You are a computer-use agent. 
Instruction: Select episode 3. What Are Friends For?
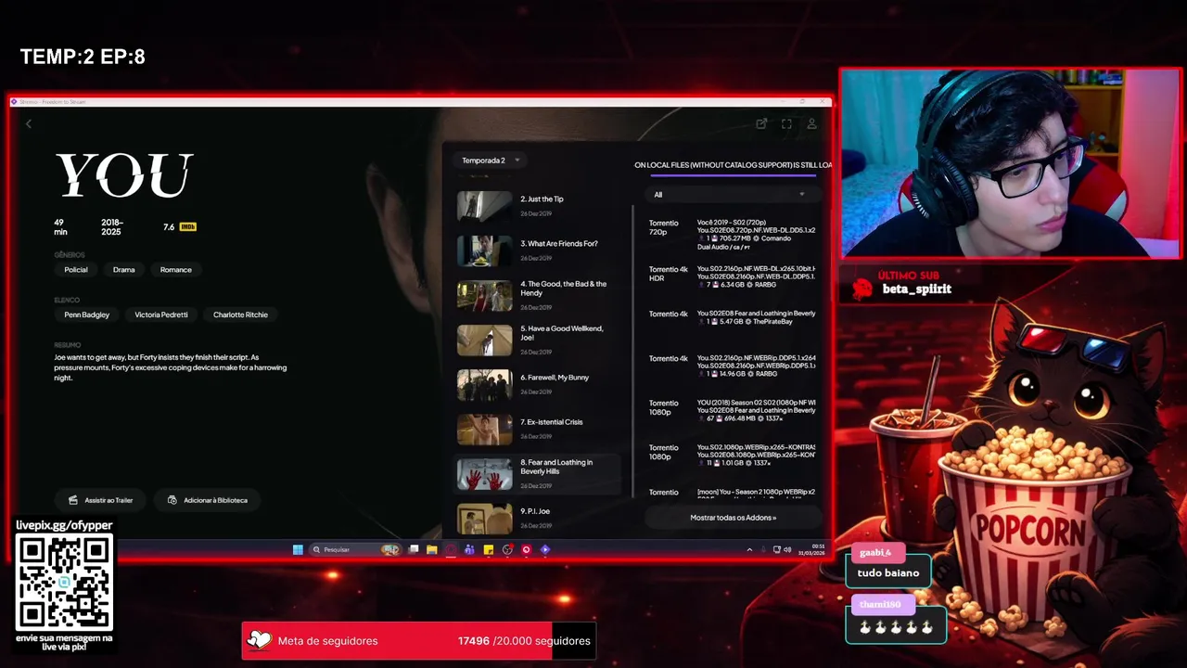(x=540, y=250)
